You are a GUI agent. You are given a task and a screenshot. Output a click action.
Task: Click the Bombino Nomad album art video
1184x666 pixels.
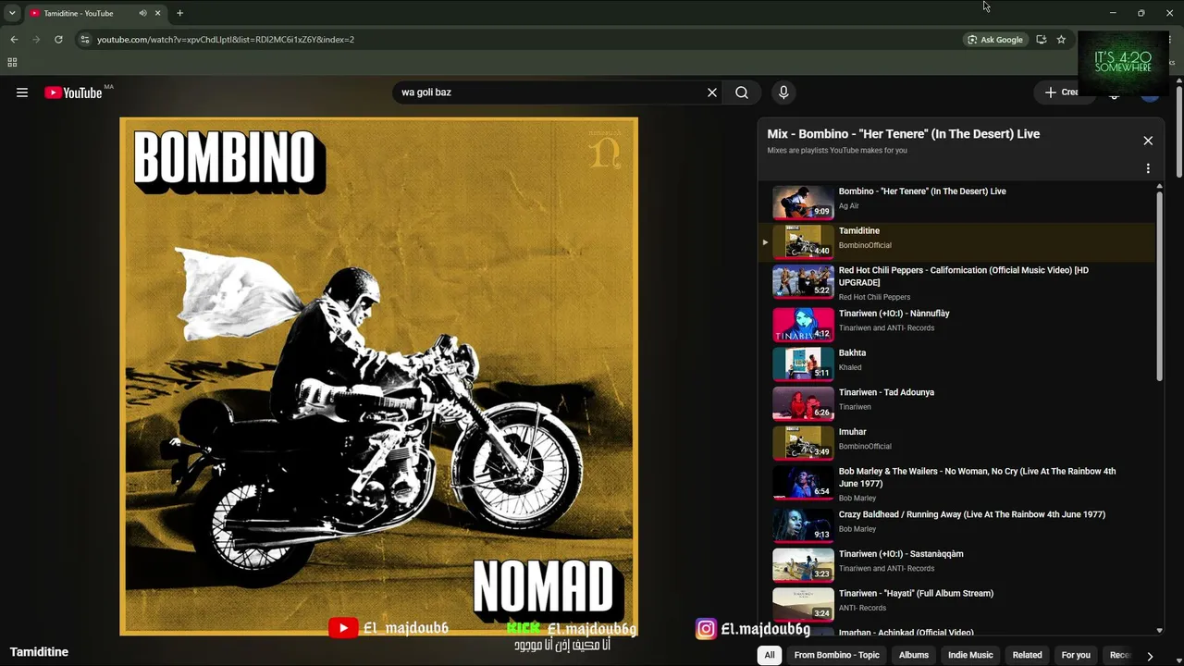(378, 376)
